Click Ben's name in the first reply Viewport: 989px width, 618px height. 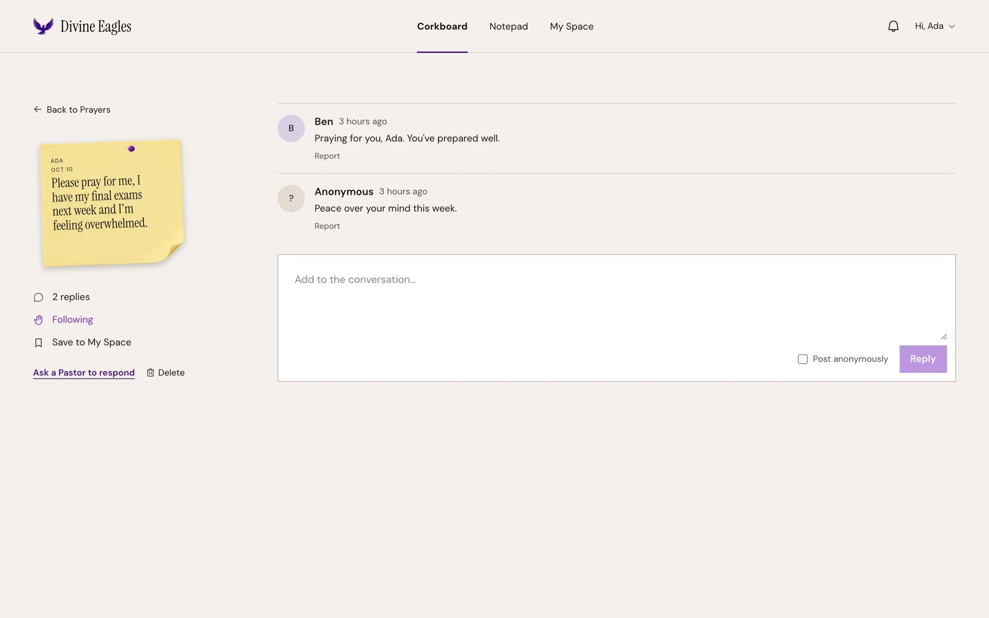click(323, 122)
